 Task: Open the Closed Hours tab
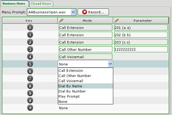[41, 4]
